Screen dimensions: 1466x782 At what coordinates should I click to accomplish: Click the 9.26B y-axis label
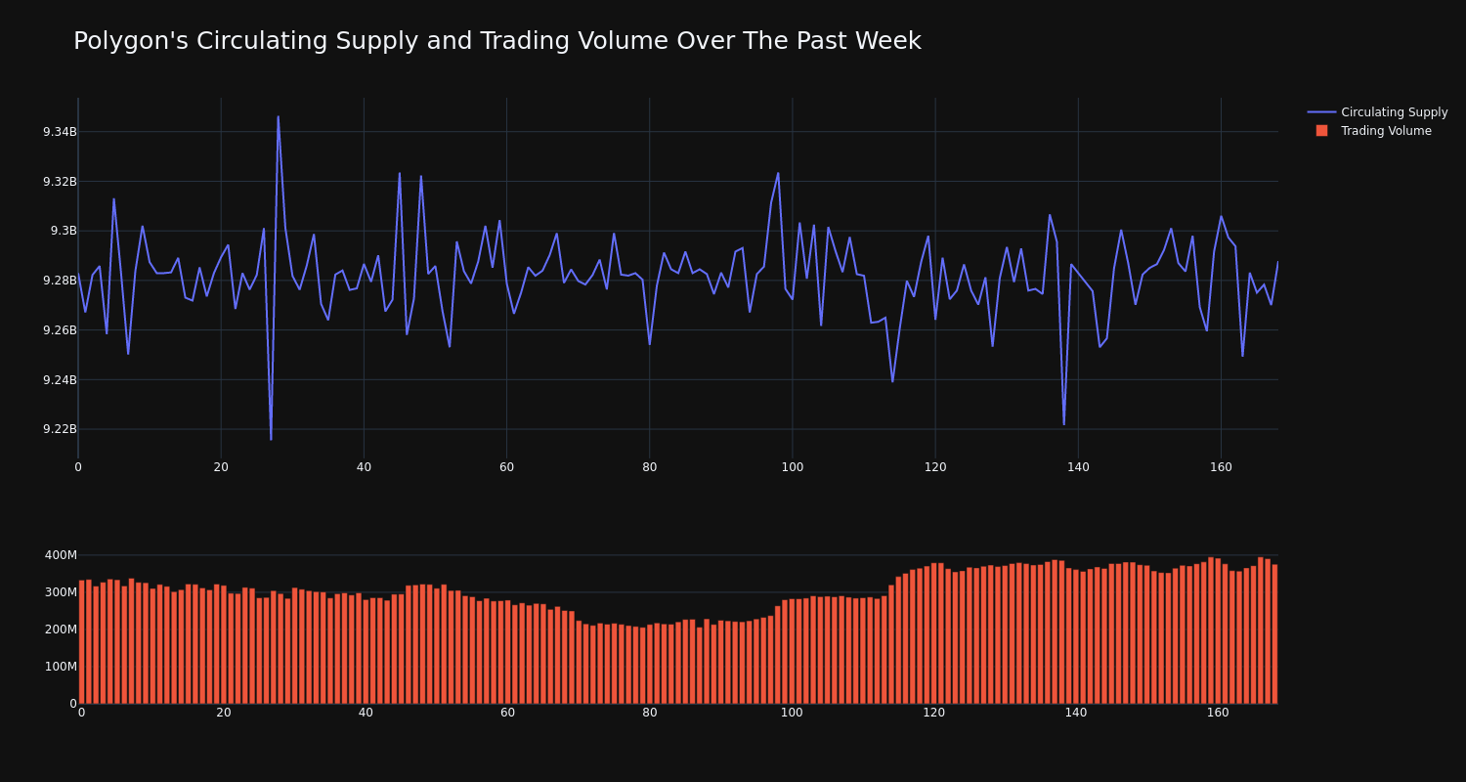click(x=59, y=330)
